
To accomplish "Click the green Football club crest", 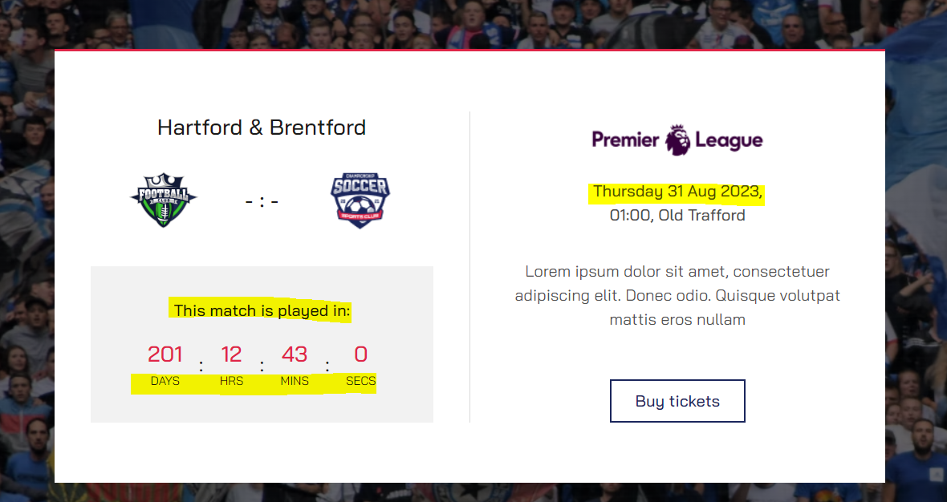I will 164,200.
